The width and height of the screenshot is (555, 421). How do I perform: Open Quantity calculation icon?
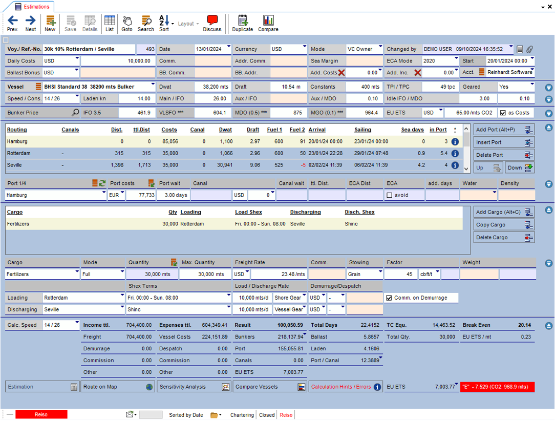click(174, 262)
